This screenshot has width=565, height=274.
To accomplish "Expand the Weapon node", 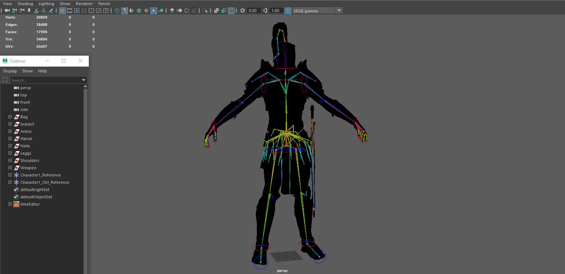I will 10,168.
